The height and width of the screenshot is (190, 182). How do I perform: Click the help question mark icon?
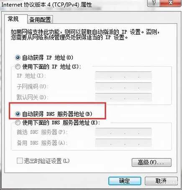(x=154, y=3)
